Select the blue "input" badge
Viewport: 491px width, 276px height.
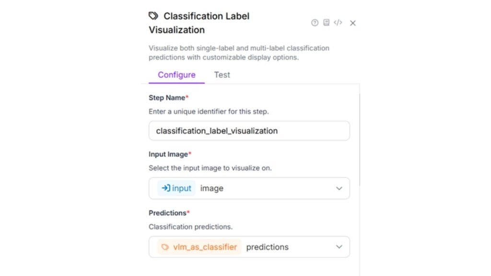pos(176,188)
